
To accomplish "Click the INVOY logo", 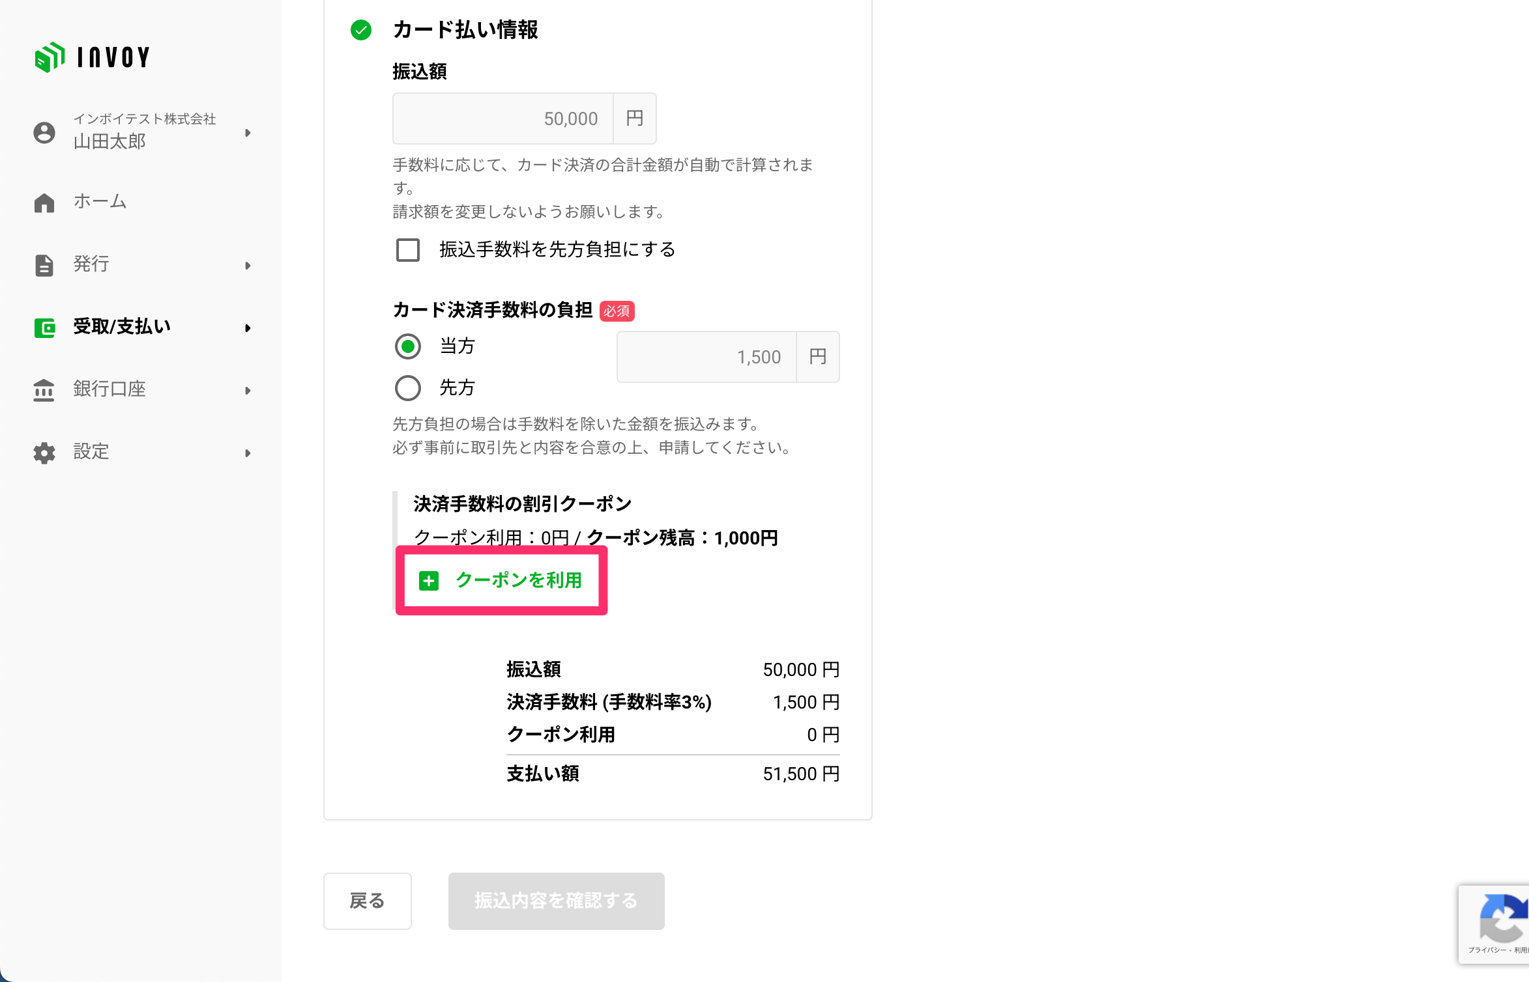I will [x=92, y=57].
